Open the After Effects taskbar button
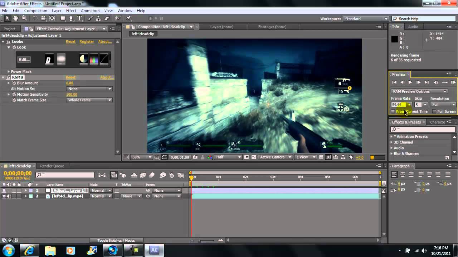 [x=155, y=250]
